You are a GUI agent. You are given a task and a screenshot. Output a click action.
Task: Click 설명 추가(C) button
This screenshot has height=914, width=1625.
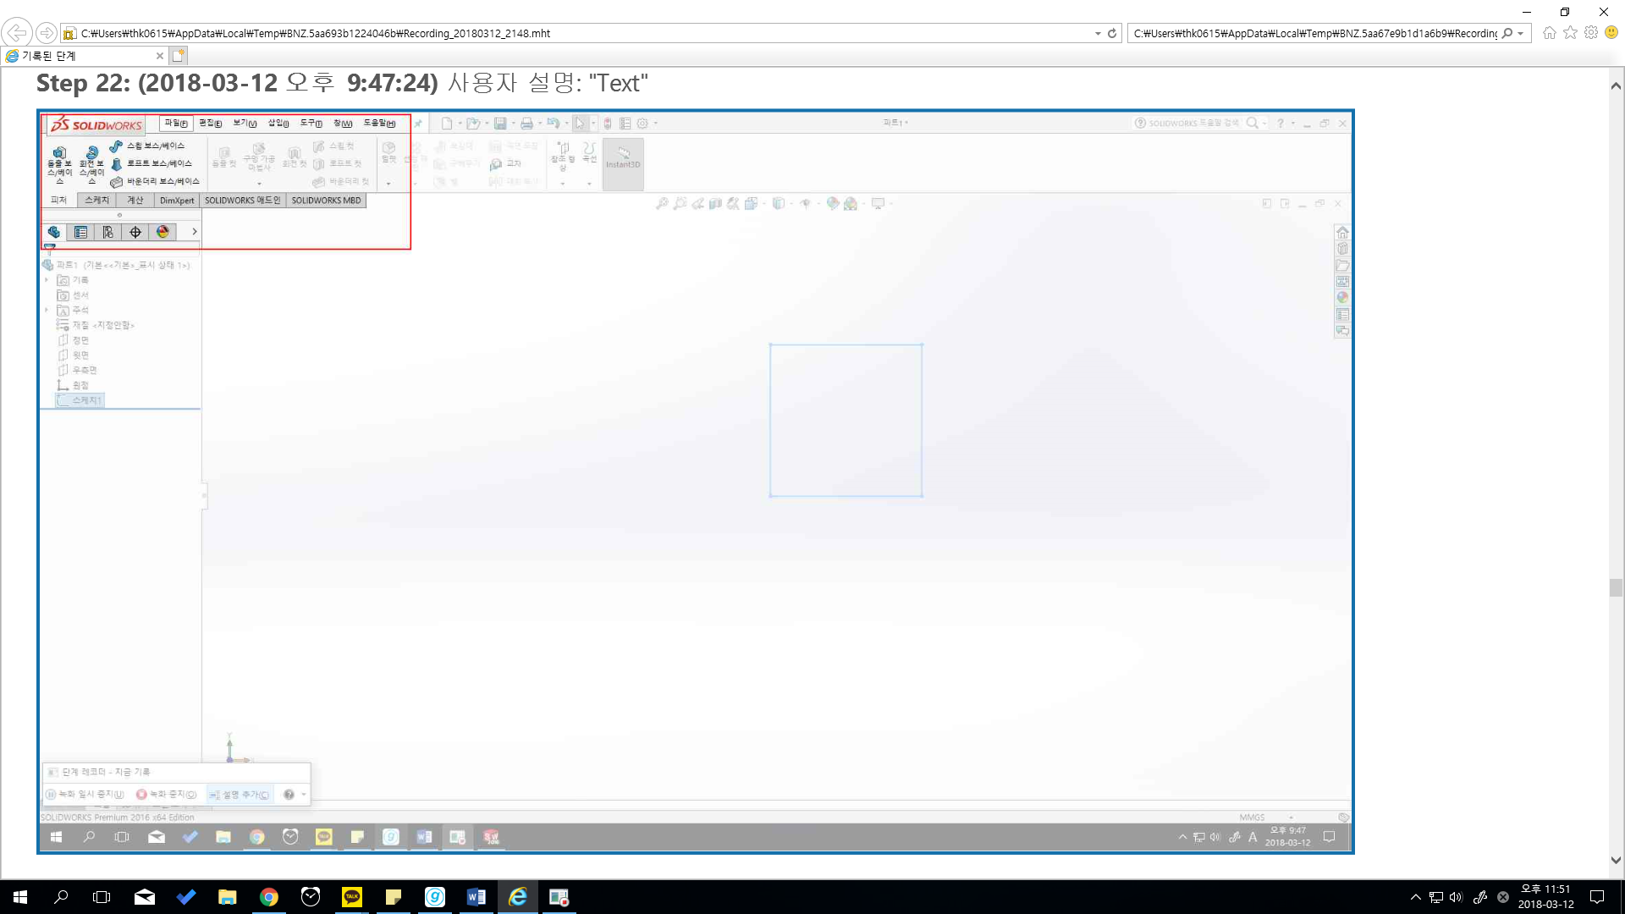pyautogui.click(x=240, y=795)
